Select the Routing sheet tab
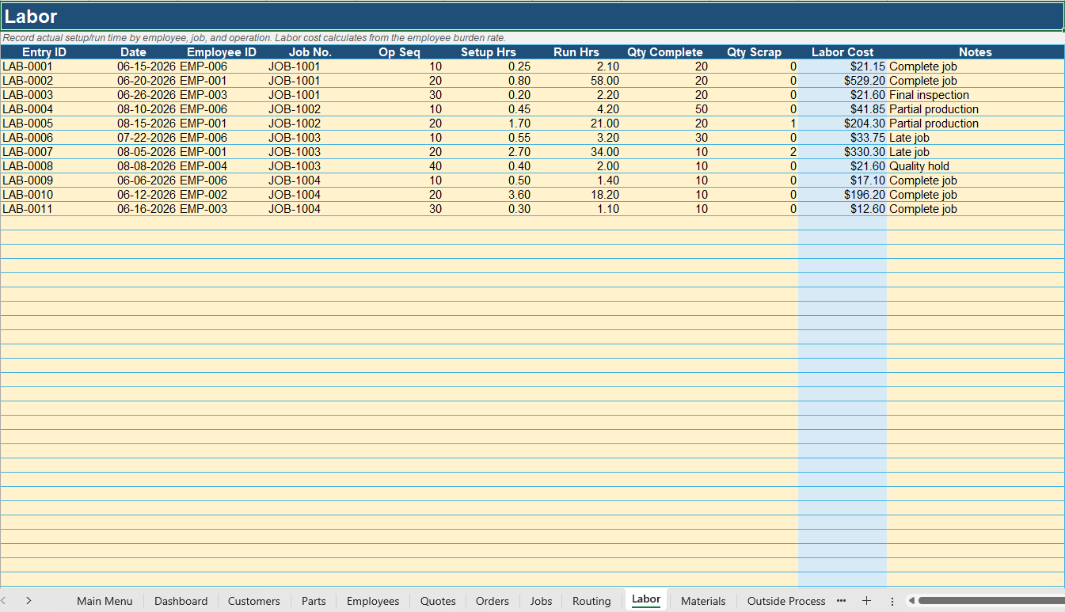1065x612 pixels. pos(591,601)
